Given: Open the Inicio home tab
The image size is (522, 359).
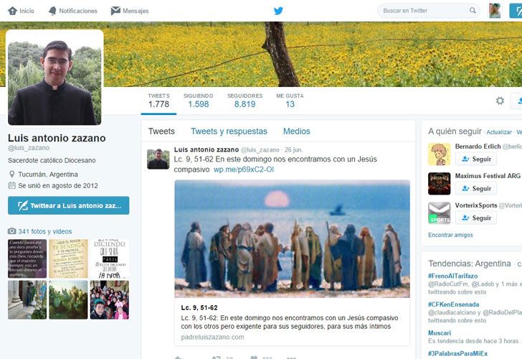Looking at the screenshot, I should (x=21, y=11).
